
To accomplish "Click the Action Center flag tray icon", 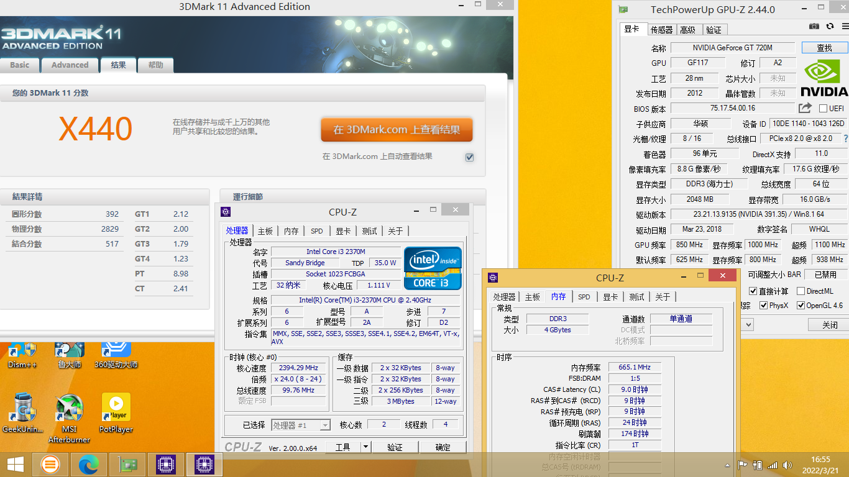I will click(x=742, y=465).
